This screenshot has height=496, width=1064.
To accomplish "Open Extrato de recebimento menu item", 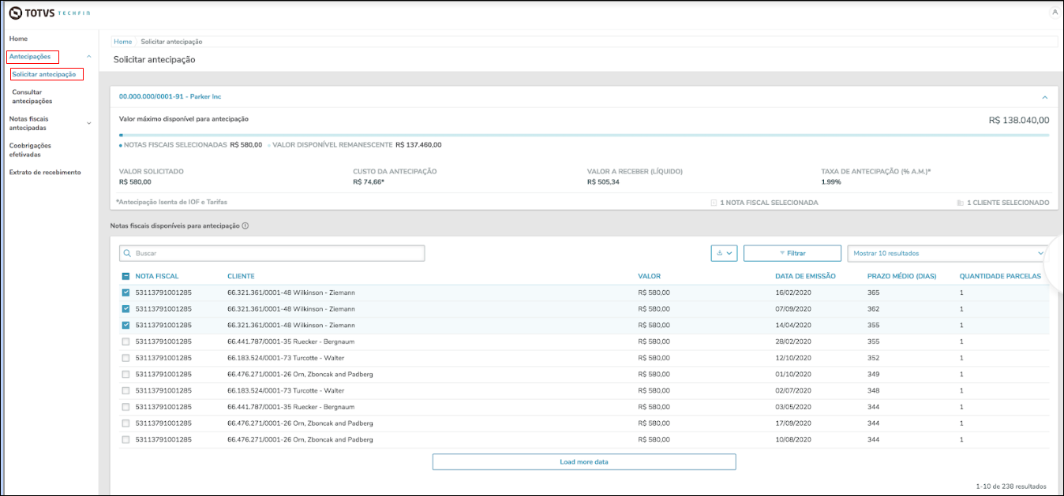I will [45, 172].
